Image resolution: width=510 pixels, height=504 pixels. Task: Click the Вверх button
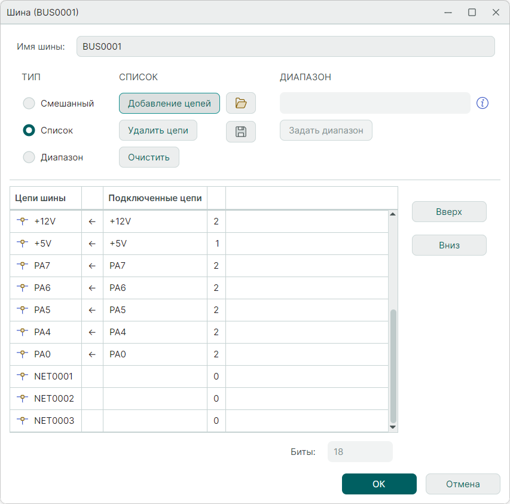[x=449, y=212]
